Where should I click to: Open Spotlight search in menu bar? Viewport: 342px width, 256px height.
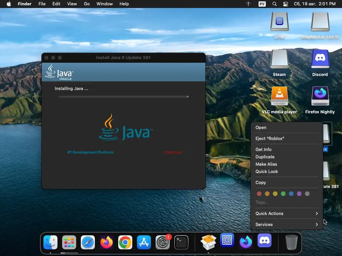[275, 4]
